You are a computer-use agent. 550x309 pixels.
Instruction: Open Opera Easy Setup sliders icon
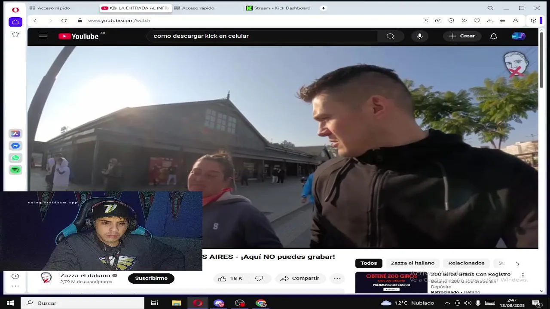503,21
